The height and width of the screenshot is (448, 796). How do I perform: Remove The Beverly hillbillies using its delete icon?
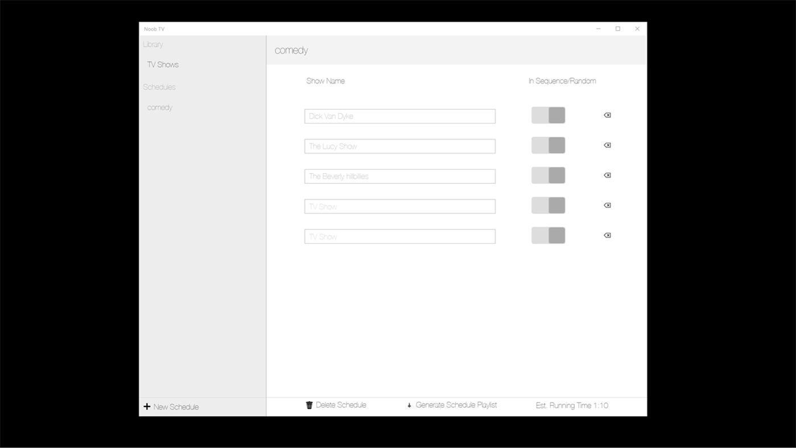pos(607,175)
